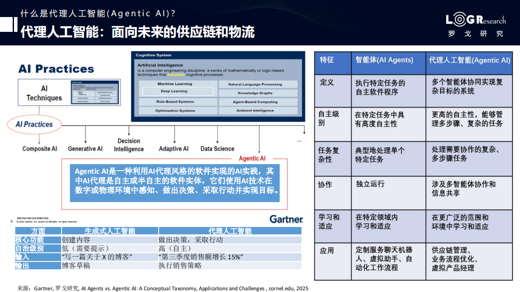The width and height of the screenshot is (520, 292).
Task: Select the Gartner logo
Action: 286,220
